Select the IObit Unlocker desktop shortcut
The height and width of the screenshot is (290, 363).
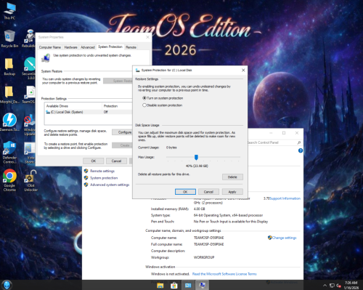tap(30, 180)
